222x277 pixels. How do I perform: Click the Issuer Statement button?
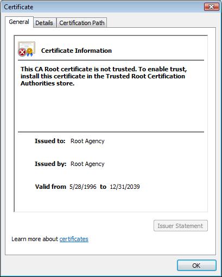tap(181, 226)
